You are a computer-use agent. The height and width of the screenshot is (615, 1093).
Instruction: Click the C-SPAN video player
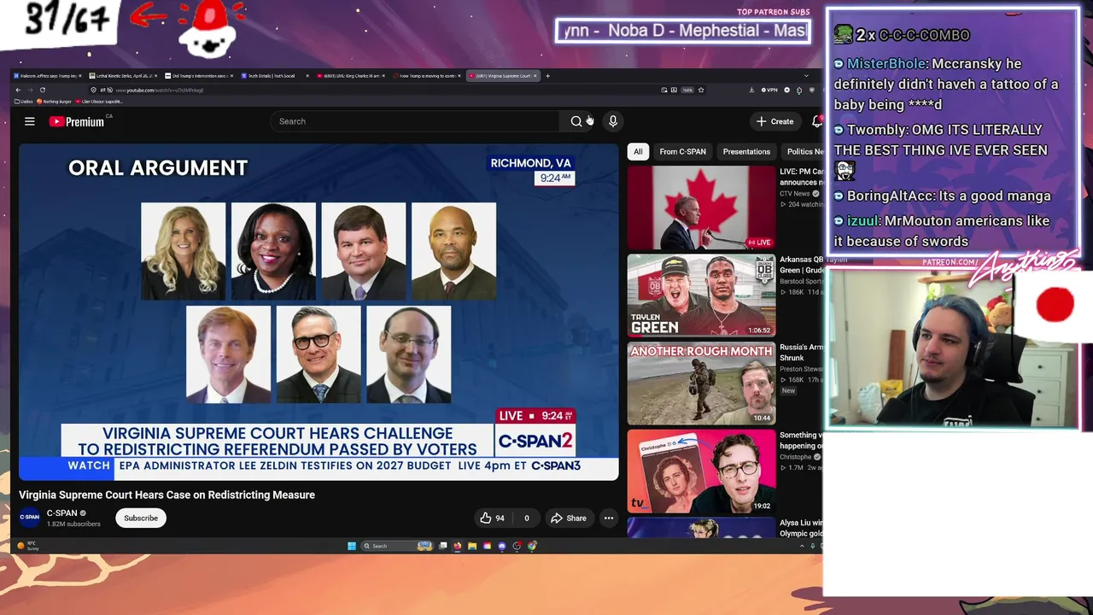click(x=319, y=312)
